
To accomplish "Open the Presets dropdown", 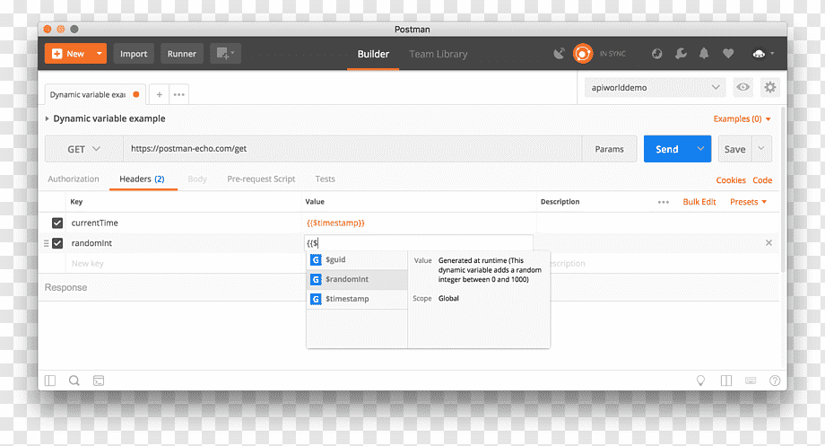I will (x=748, y=202).
